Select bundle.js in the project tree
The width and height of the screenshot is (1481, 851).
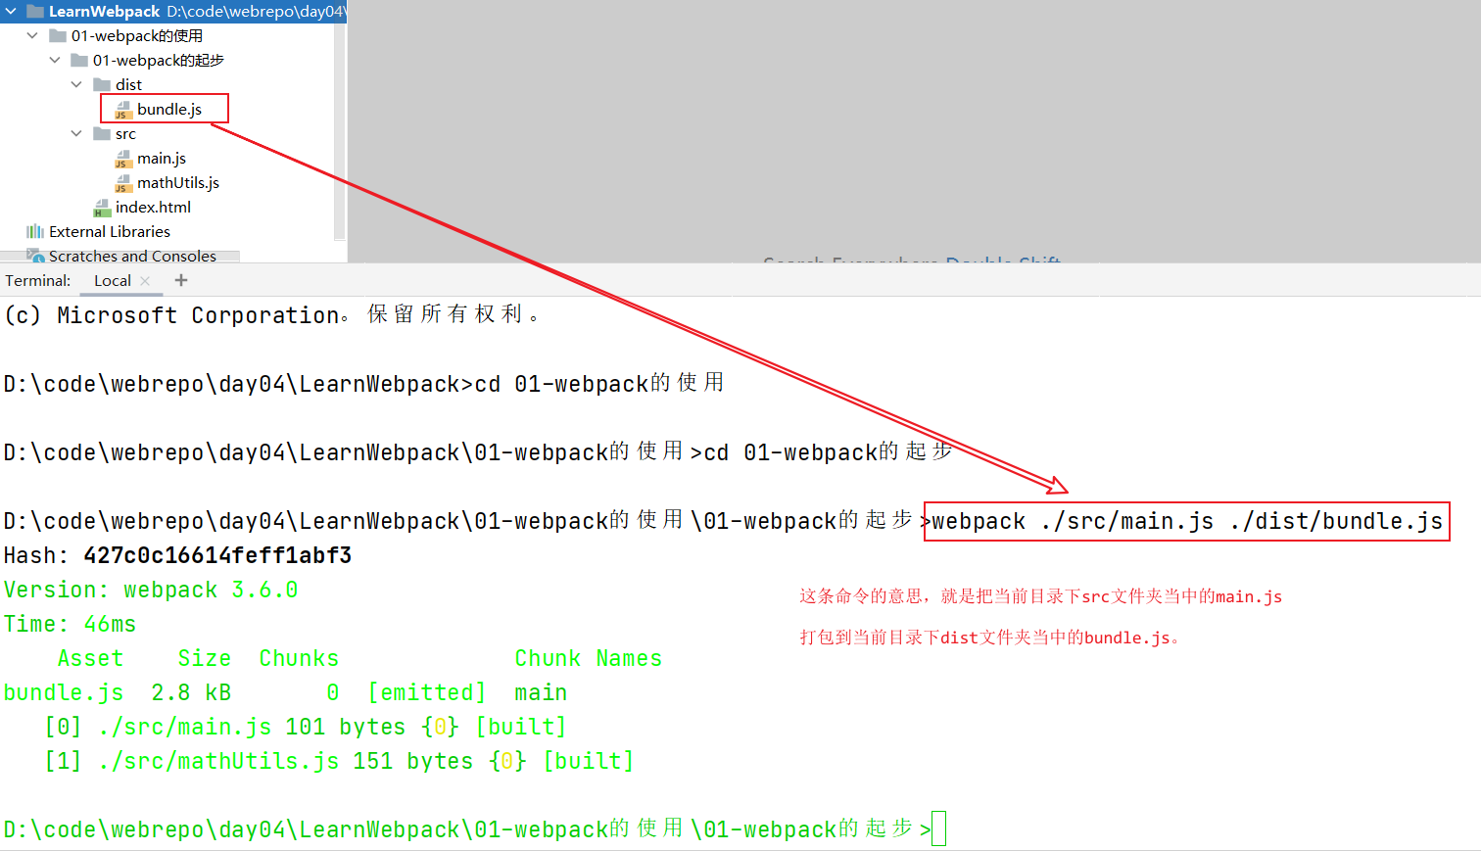(x=169, y=109)
